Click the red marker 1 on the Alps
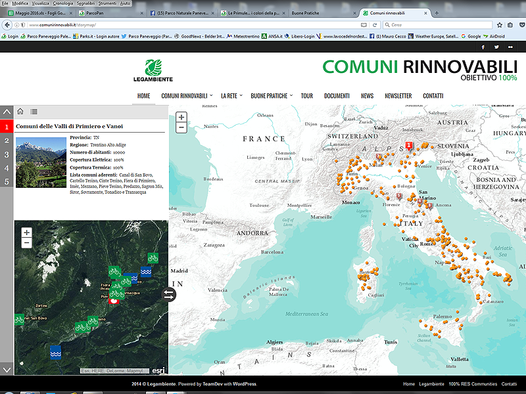The height and width of the screenshot is (394, 526). coord(408,145)
